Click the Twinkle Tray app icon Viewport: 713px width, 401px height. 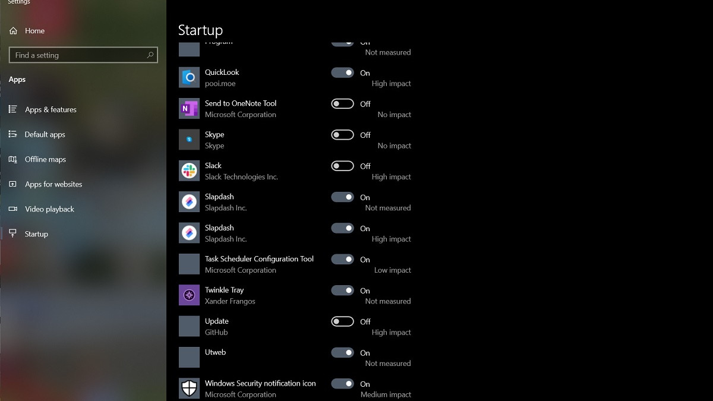click(189, 295)
